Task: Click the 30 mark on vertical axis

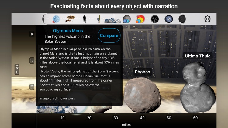Action: click(x=32, y=34)
